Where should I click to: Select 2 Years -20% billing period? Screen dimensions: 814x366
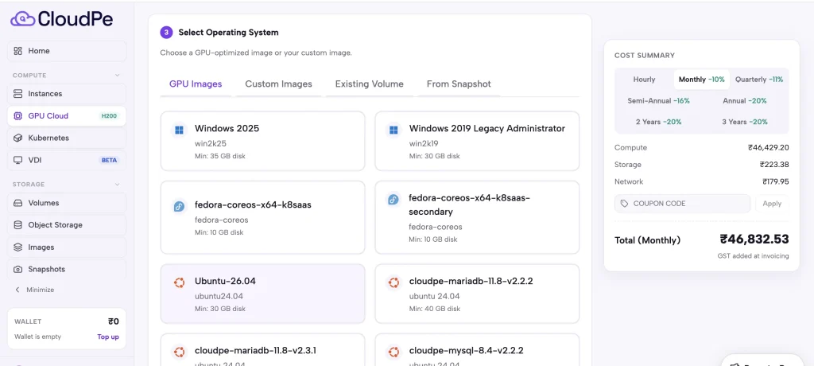tap(658, 122)
